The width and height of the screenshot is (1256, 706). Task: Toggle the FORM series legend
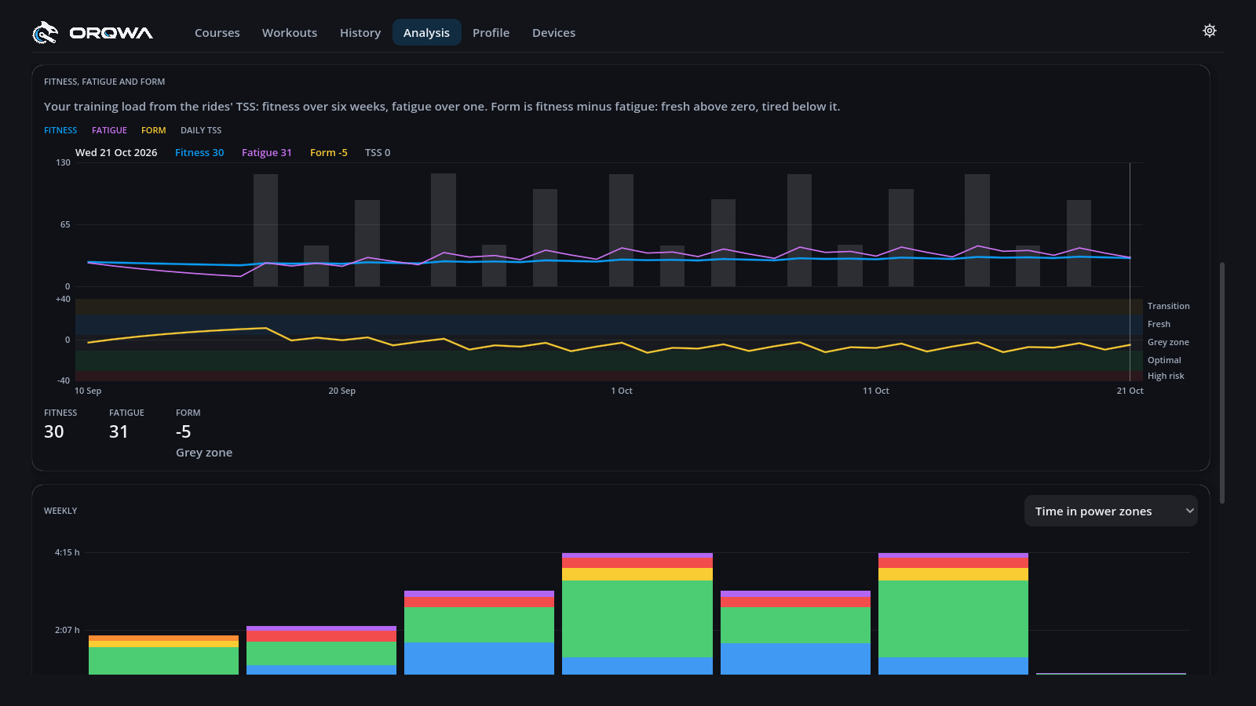154,130
